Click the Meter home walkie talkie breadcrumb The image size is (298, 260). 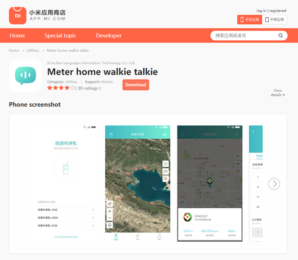coord(68,51)
